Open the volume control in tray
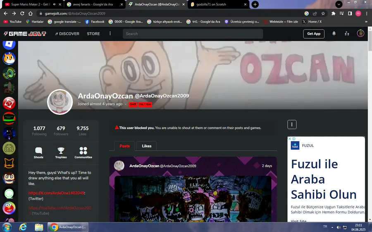Image resolution: width=372 pixels, height=232 pixels. pyautogui.click(x=338, y=227)
